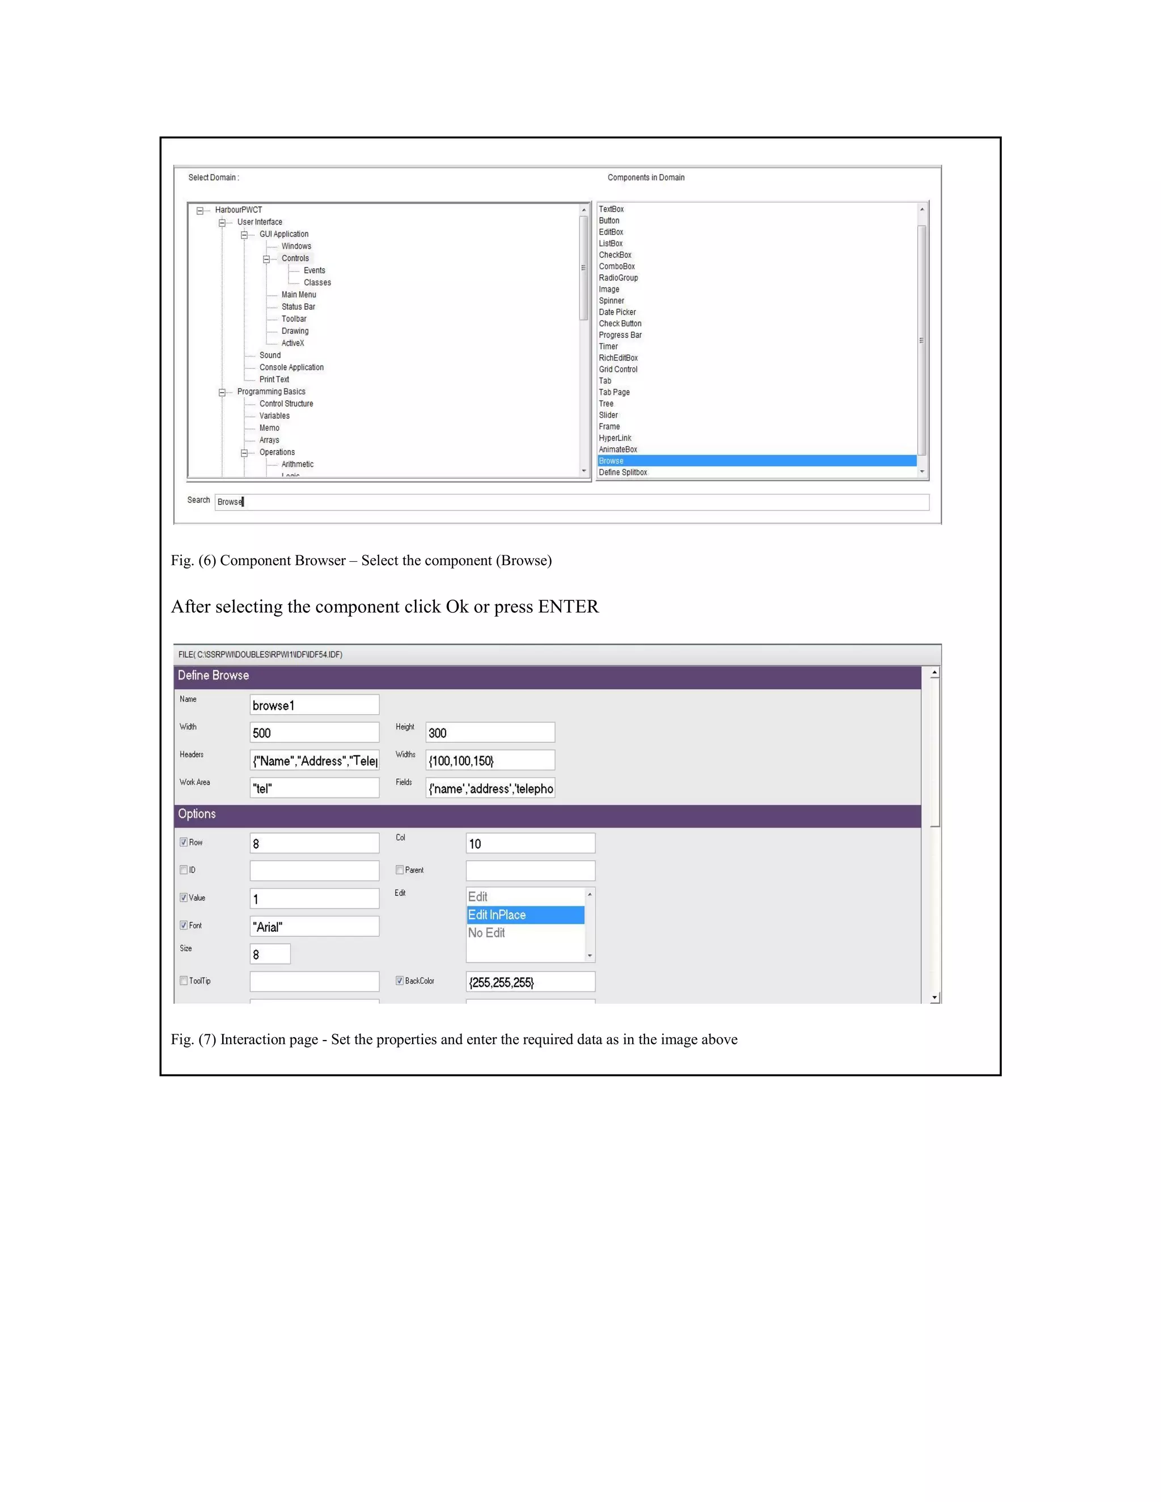Select Edit option in Edit list
1161x1502 pixels.
tap(526, 897)
